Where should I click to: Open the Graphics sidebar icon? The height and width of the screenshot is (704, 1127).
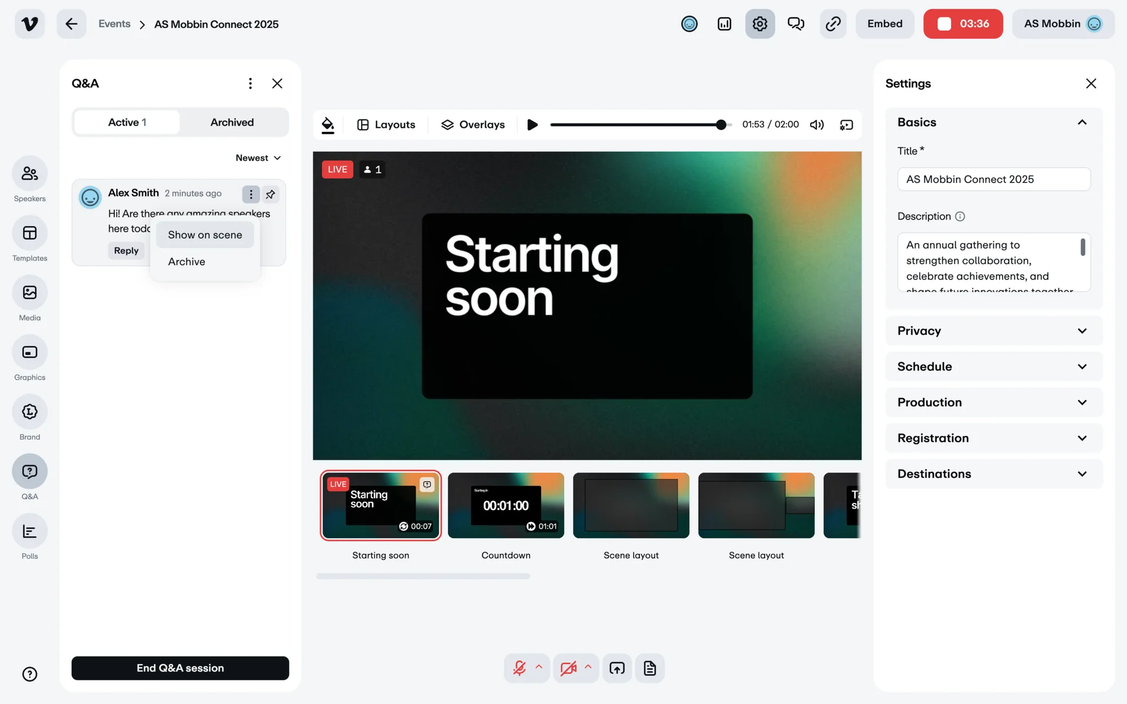click(x=29, y=352)
